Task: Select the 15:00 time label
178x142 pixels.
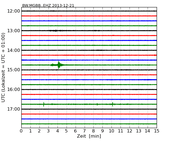Action: 14,70
